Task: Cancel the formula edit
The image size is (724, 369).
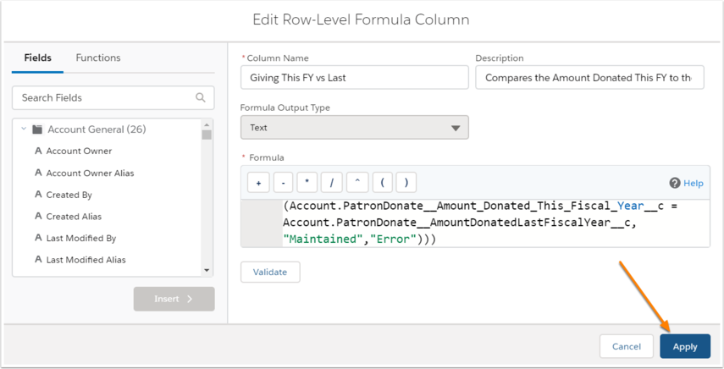Action: 627,346
